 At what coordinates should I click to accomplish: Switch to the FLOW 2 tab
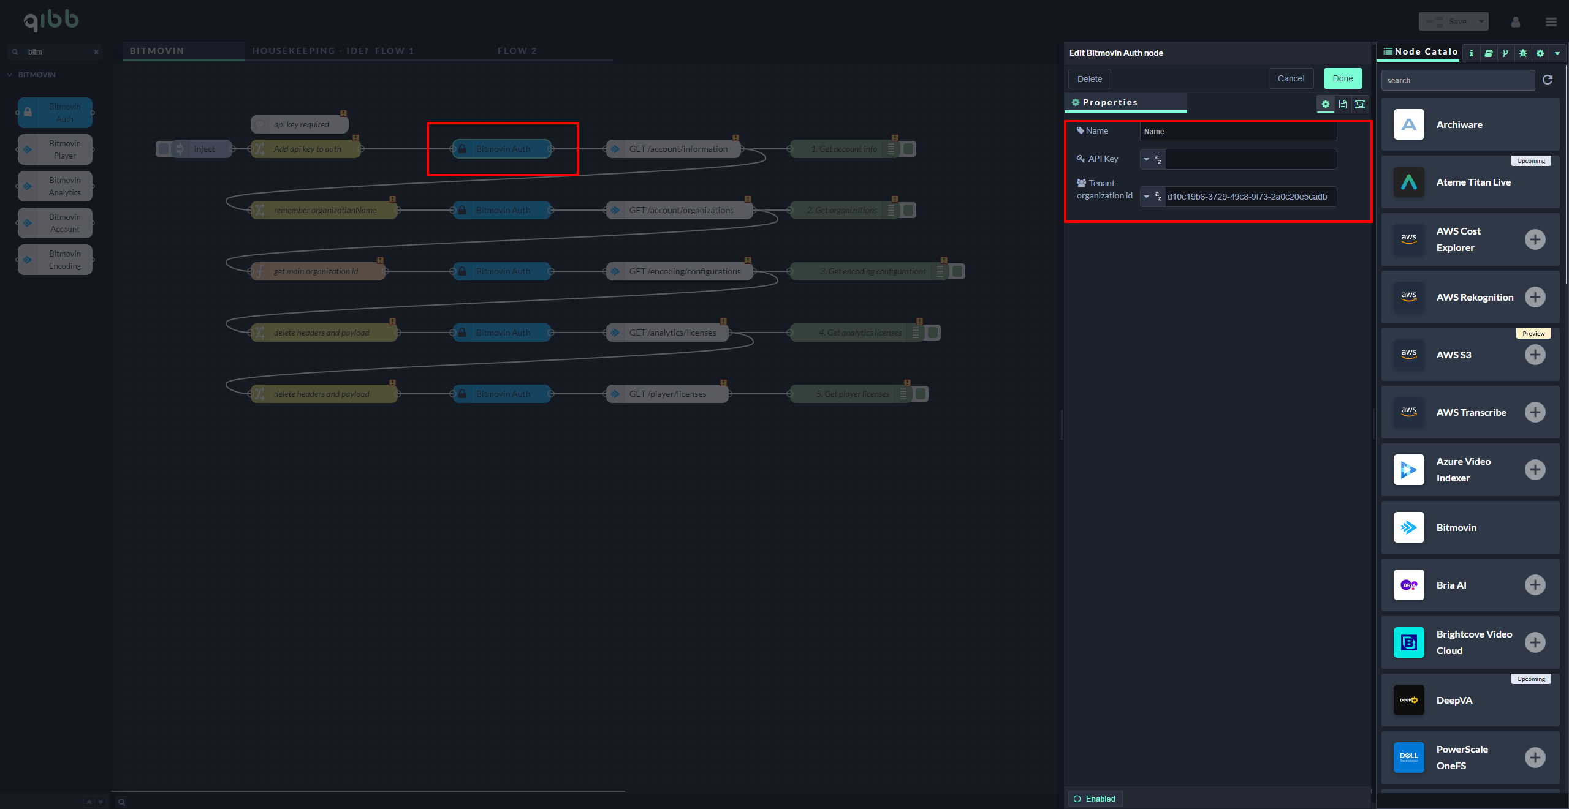pos(552,51)
